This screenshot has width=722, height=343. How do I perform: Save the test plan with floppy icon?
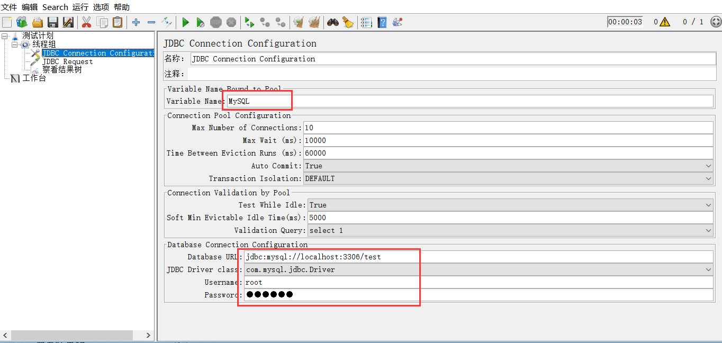[x=53, y=22]
